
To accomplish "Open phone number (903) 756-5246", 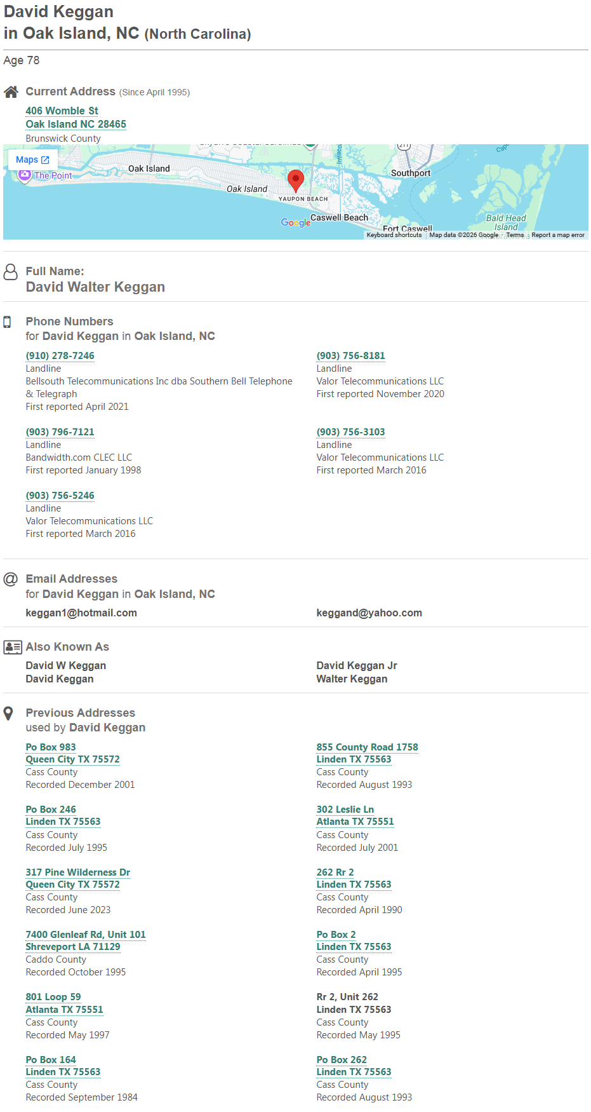I will (60, 496).
